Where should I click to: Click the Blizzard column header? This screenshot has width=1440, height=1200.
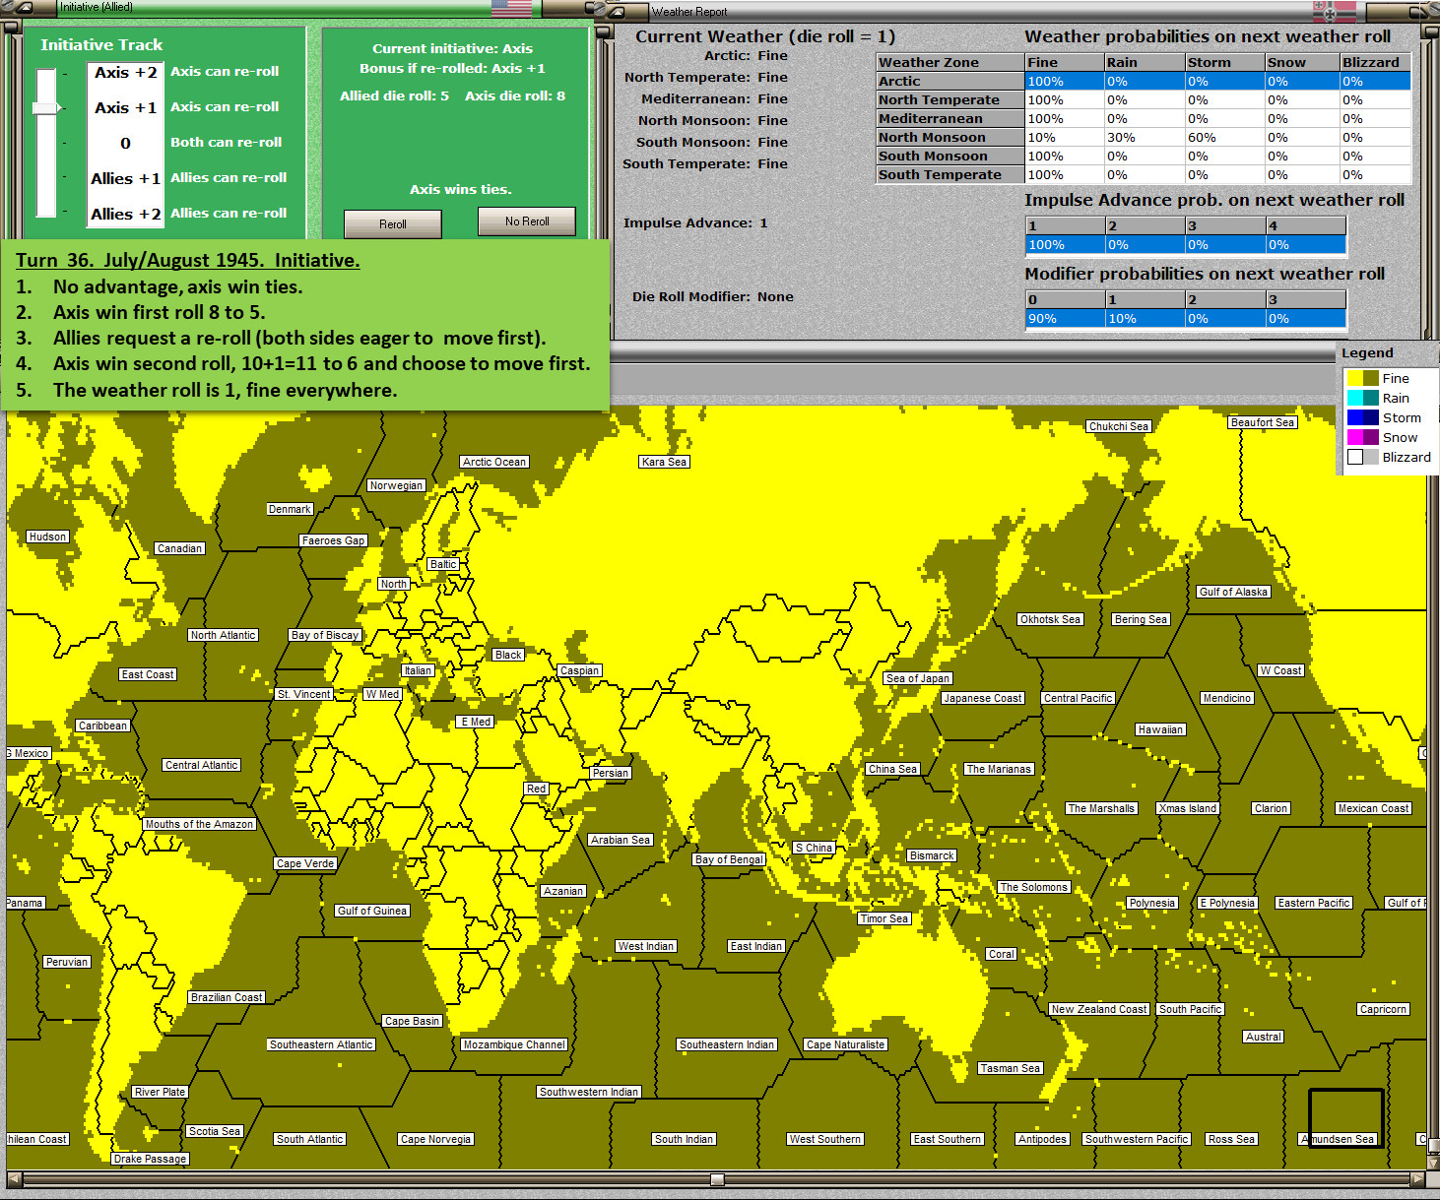tap(1375, 62)
